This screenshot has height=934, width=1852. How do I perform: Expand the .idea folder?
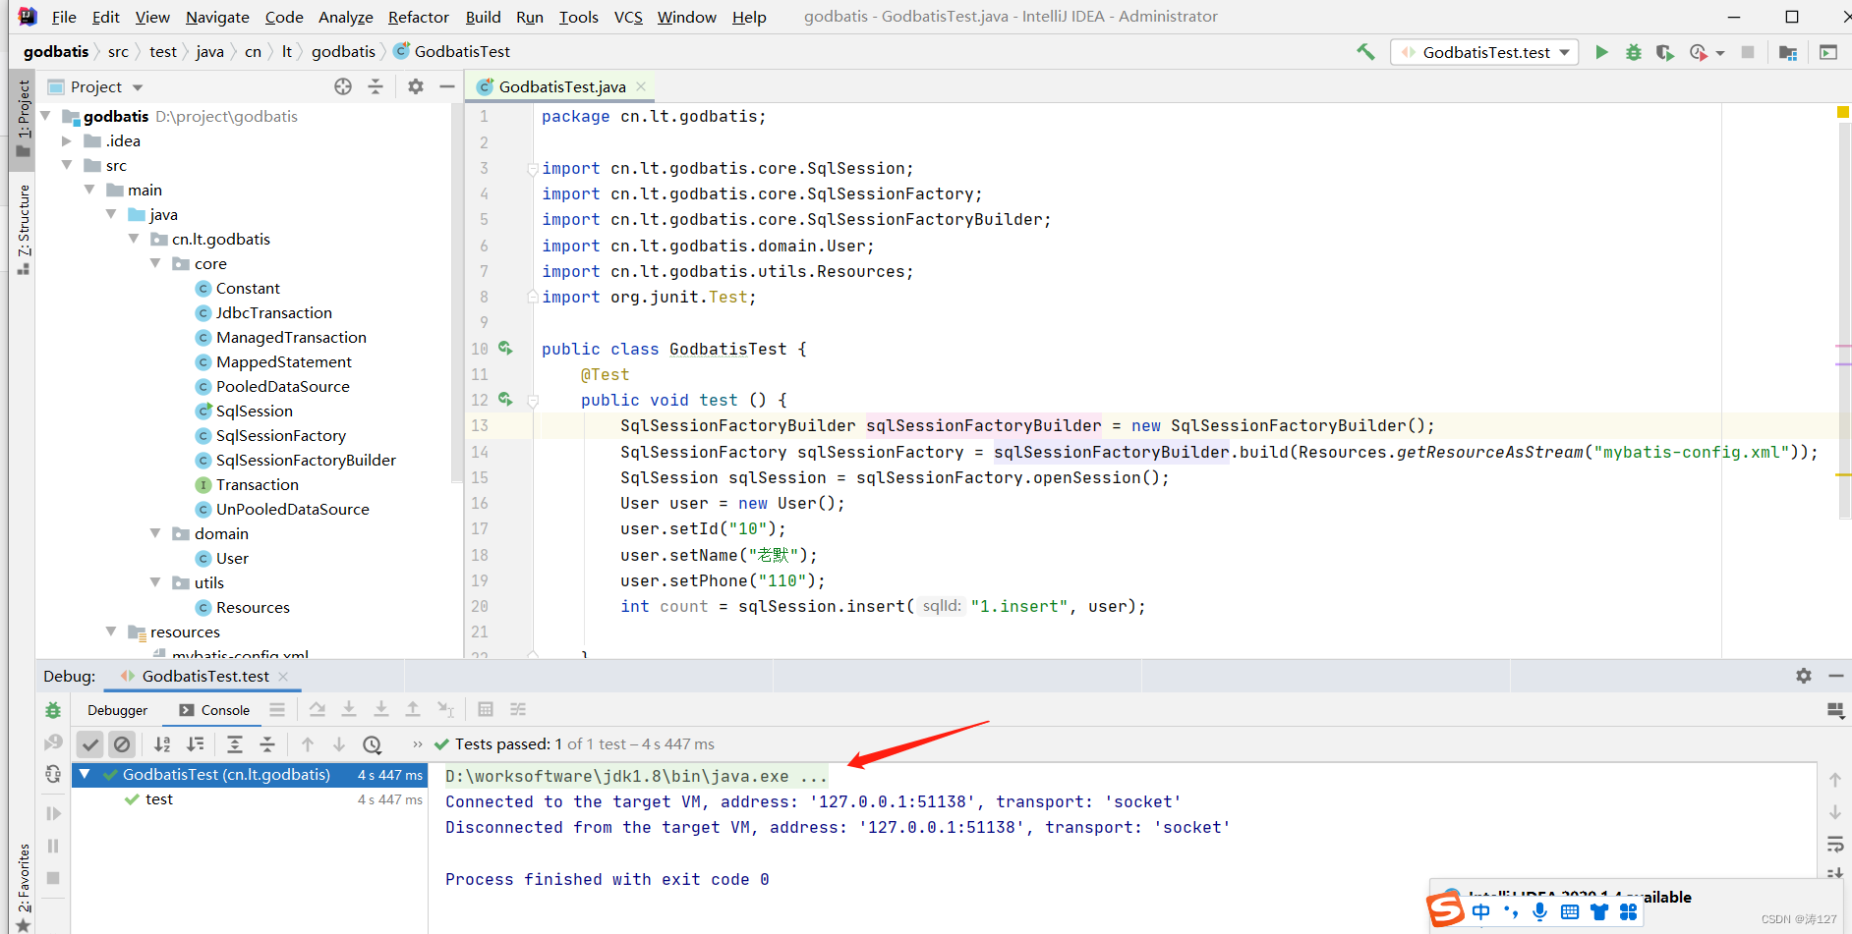pos(67,140)
